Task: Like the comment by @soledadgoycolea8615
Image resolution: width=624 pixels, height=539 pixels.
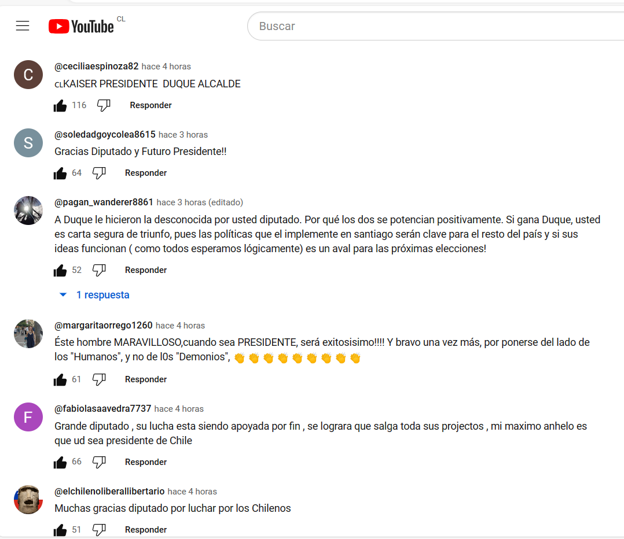Action: click(60, 173)
